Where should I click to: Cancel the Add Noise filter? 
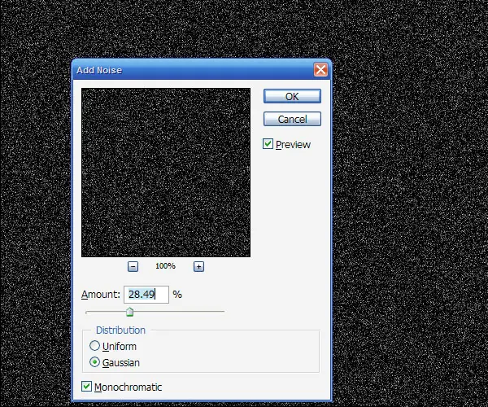tap(292, 119)
